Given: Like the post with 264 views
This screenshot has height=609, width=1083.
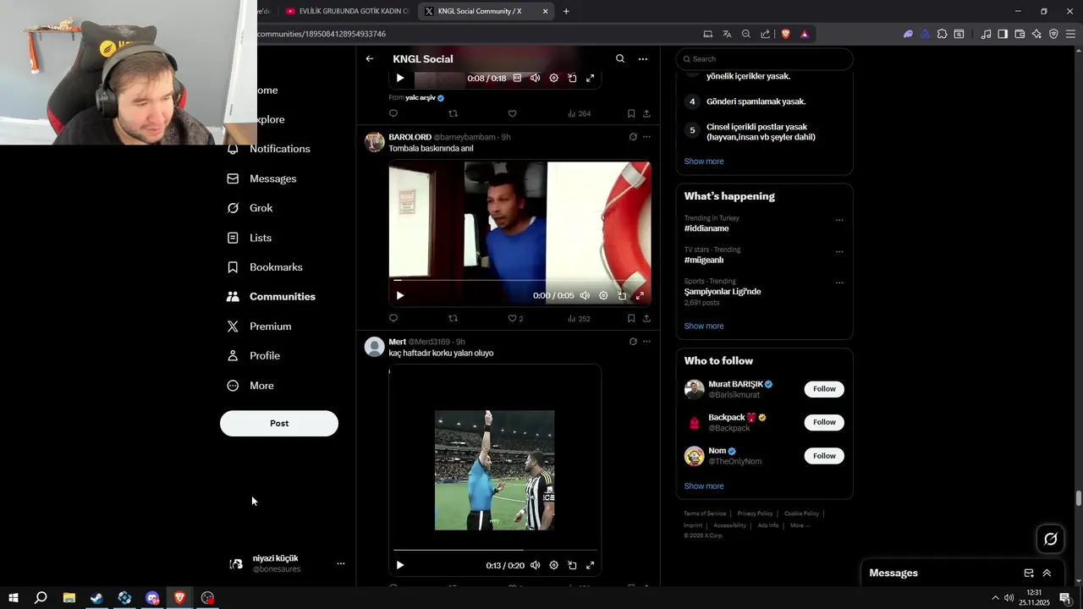Looking at the screenshot, I should pyautogui.click(x=512, y=113).
